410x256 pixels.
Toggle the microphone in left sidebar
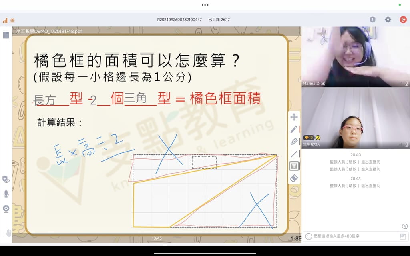click(6, 194)
